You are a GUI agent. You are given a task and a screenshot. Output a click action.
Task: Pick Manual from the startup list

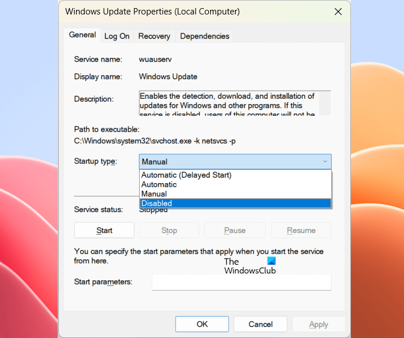[x=235, y=194]
